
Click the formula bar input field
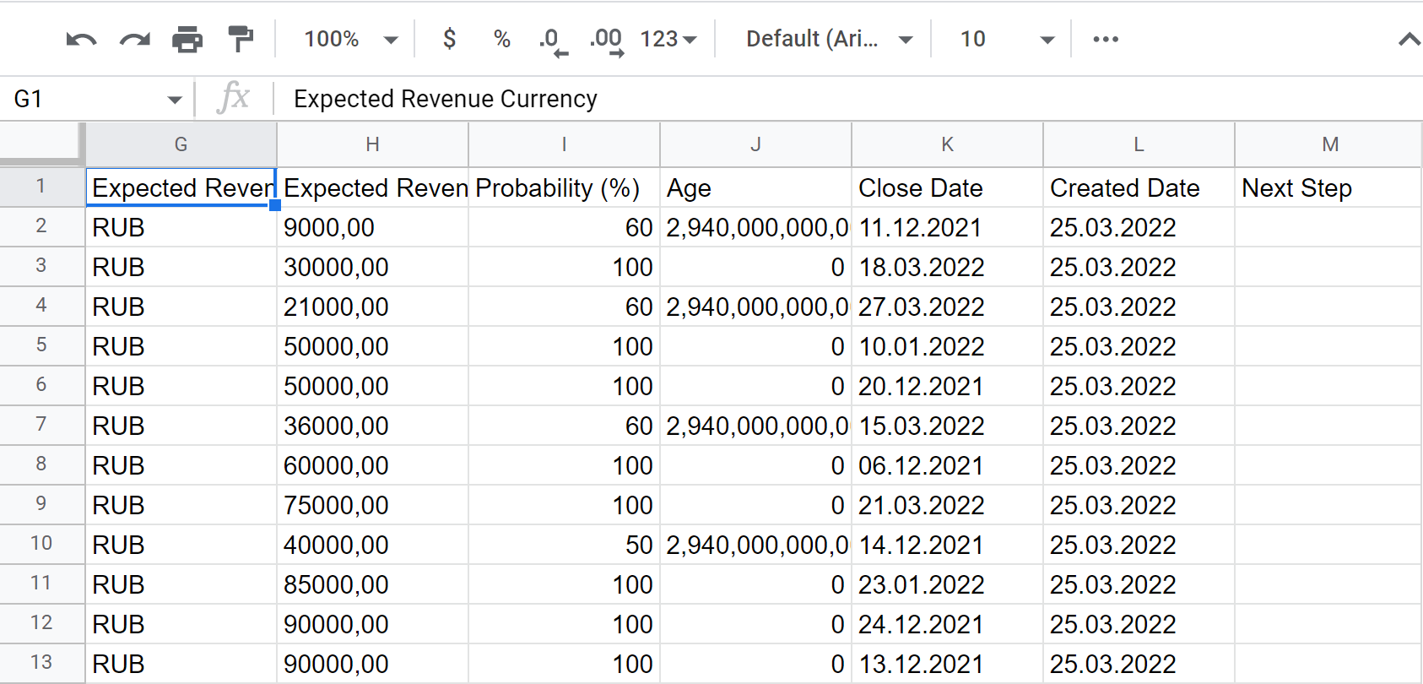coord(844,100)
